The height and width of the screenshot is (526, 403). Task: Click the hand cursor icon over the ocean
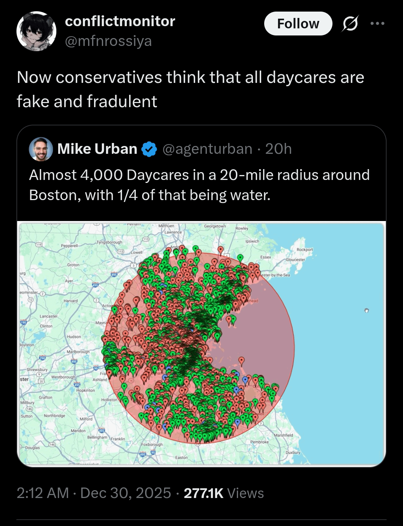(366, 310)
